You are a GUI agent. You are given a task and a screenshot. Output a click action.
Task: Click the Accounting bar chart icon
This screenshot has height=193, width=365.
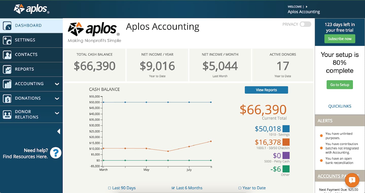[7, 84]
